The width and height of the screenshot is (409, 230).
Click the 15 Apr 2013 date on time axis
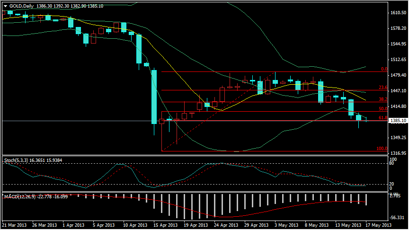click(166, 225)
